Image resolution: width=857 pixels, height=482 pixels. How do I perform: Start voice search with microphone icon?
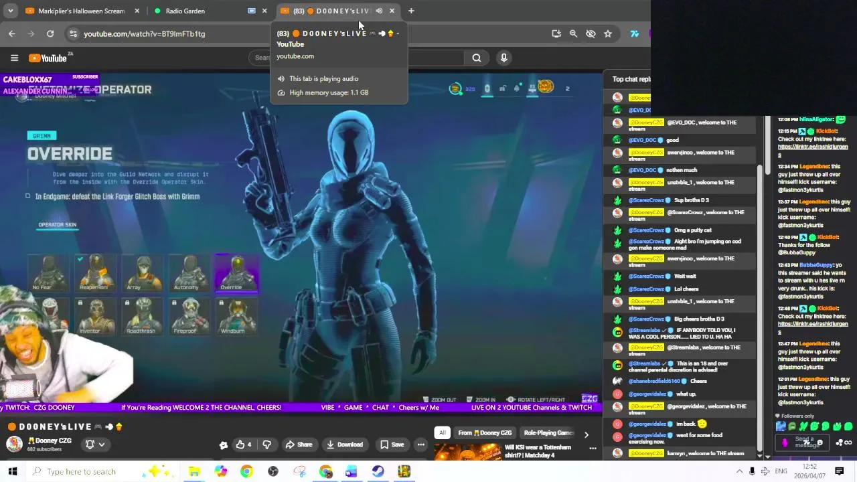[504, 58]
